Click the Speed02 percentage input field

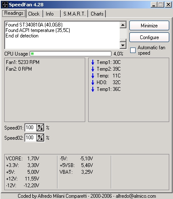click(31, 138)
